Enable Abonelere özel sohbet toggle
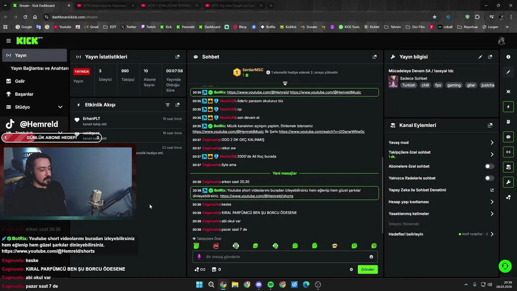Screen dimensions: 517x291 coord(489,166)
